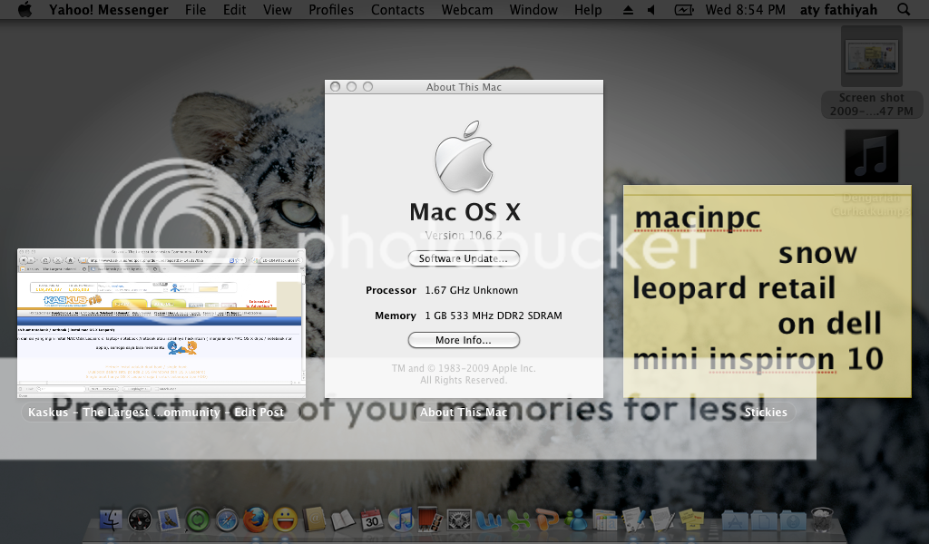Open the open-book Dictionary Dock icon
Screen dimensions: 929x544
pyautogui.click(x=343, y=520)
